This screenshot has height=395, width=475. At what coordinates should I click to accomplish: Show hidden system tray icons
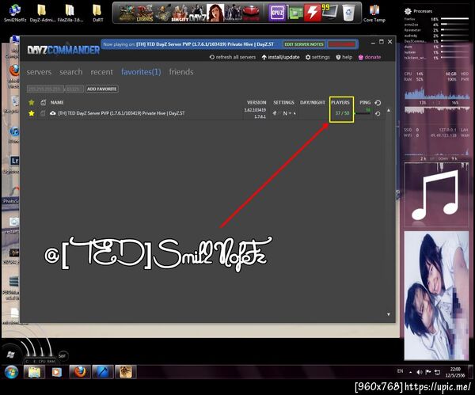coord(410,372)
